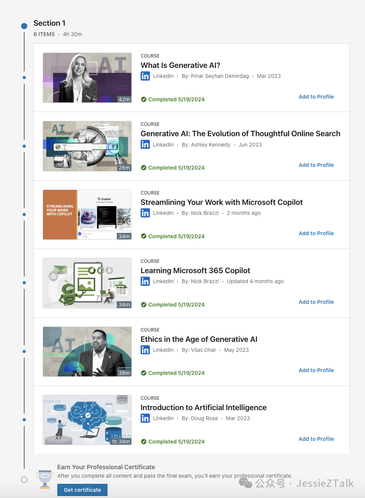Open the Introduction to Artificial Intelligence thumbnail

pyautogui.click(x=87, y=420)
